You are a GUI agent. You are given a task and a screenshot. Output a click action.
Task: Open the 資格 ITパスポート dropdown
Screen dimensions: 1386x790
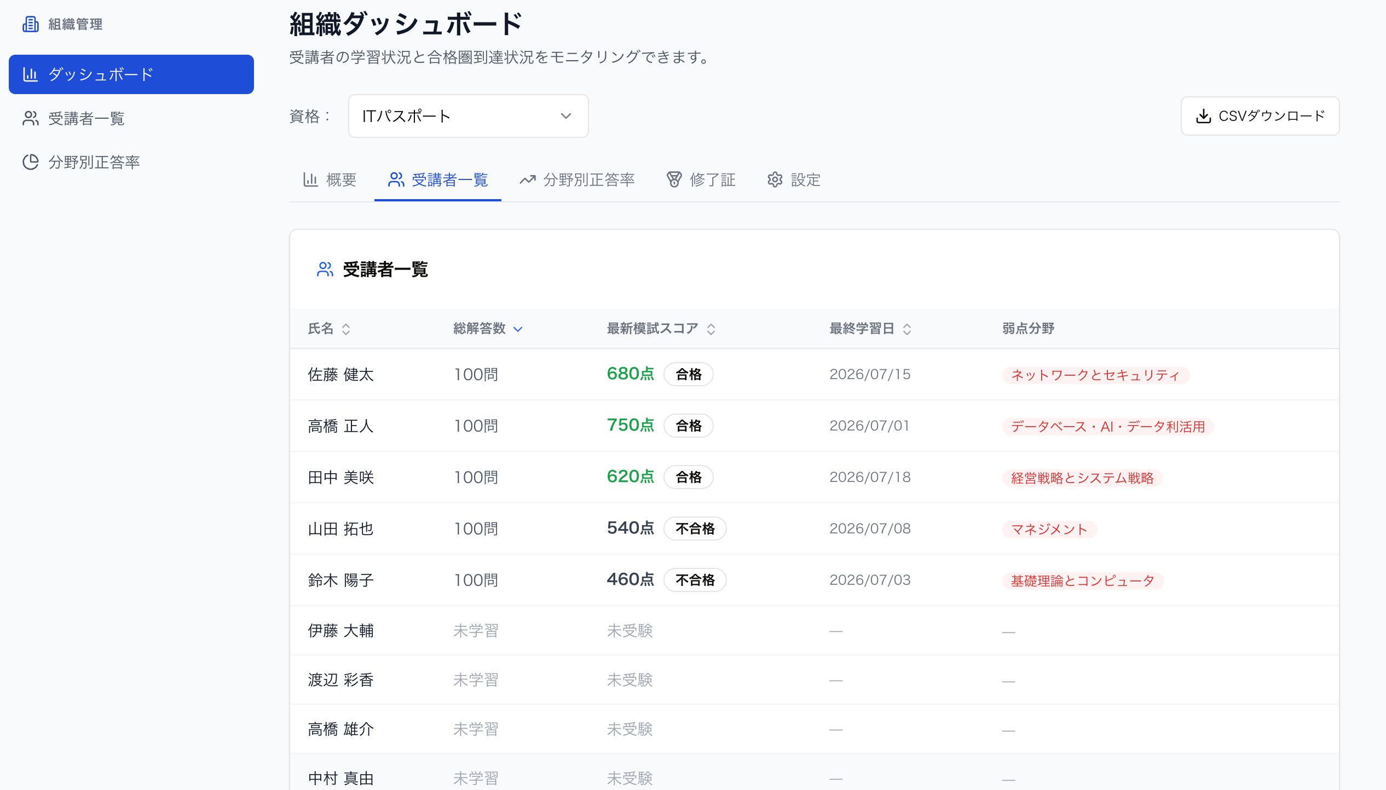(x=469, y=116)
